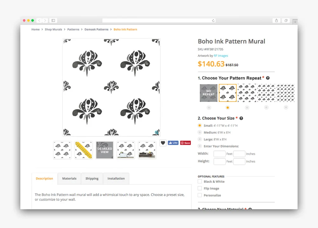Choose the Medium size option
The height and width of the screenshot is (228, 318).
click(x=200, y=133)
